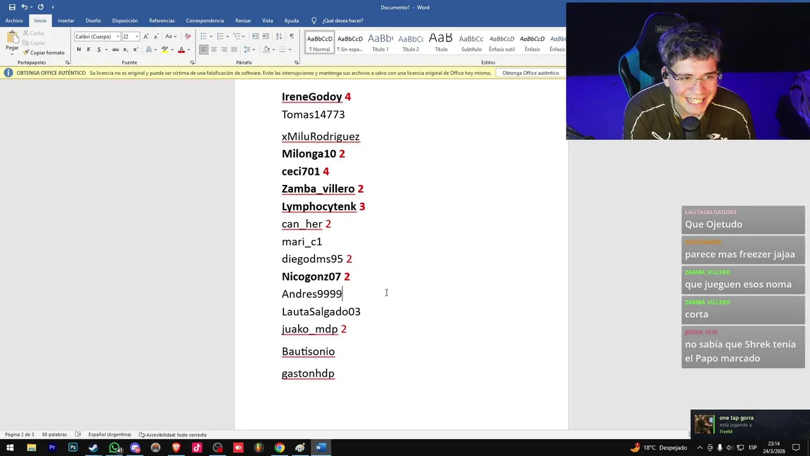Click the Pegar clipboard icon
The image size is (810, 456).
coord(12,36)
